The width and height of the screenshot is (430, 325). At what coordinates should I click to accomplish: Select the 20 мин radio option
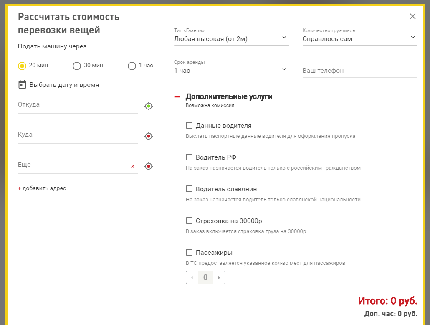[22, 66]
